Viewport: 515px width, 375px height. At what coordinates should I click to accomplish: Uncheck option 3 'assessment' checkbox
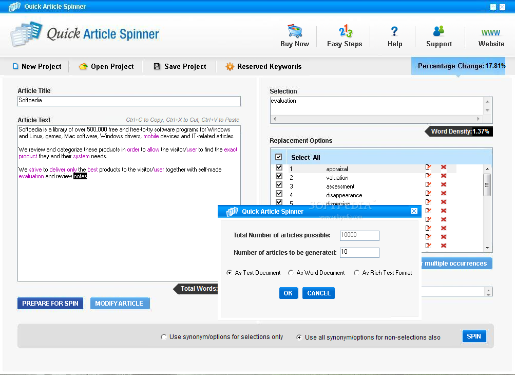click(279, 185)
